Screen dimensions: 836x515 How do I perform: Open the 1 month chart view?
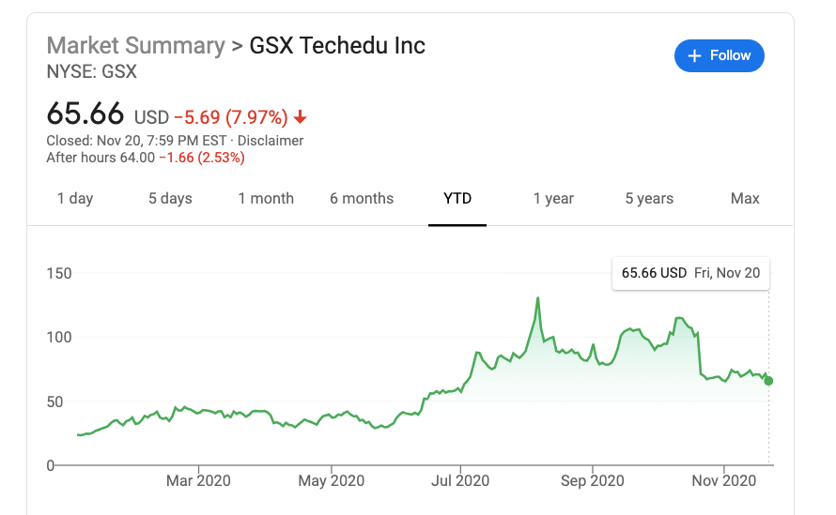click(266, 199)
